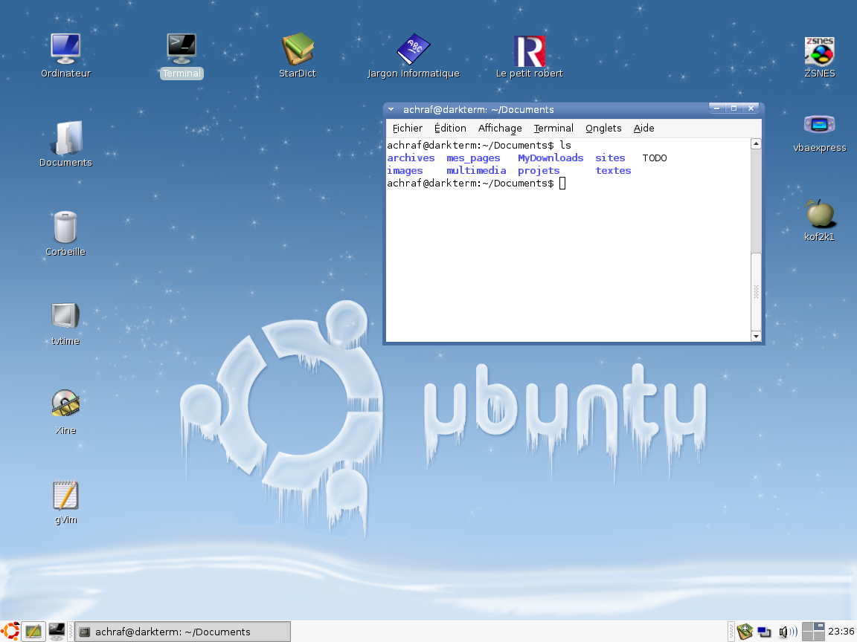857x642 pixels.
Task: Open the Ubuntu main menu in panel
Action: click(10, 632)
